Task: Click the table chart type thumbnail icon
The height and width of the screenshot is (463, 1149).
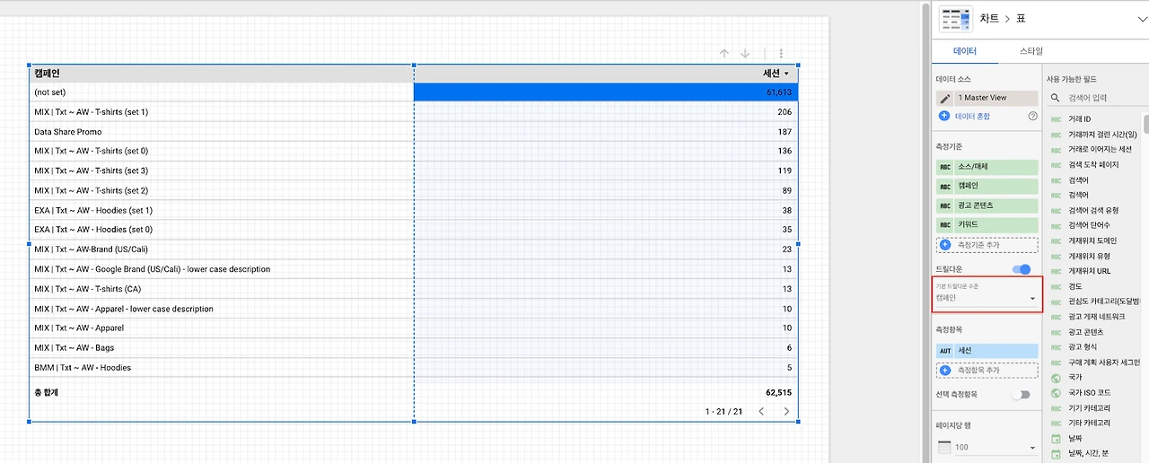Action: tap(955, 18)
